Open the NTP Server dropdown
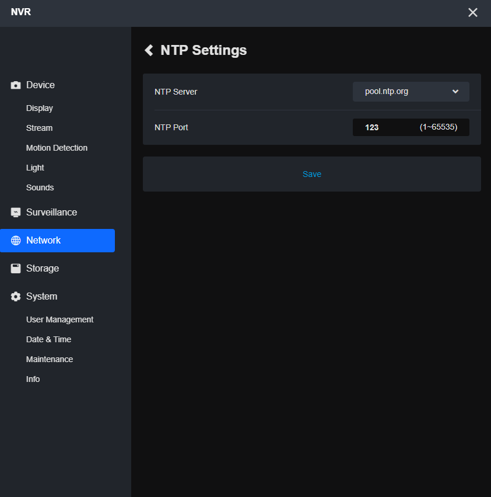The width and height of the screenshot is (491, 497). pyautogui.click(x=411, y=91)
